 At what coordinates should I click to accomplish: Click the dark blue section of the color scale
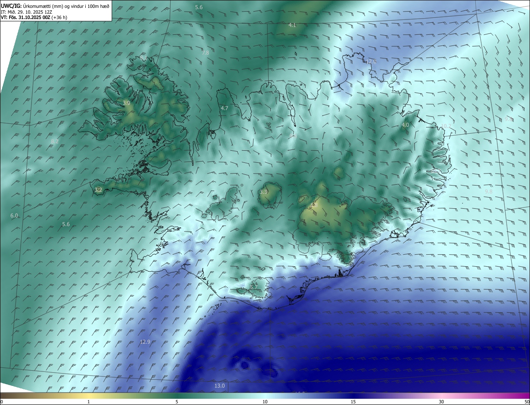(x=353, y=395)
